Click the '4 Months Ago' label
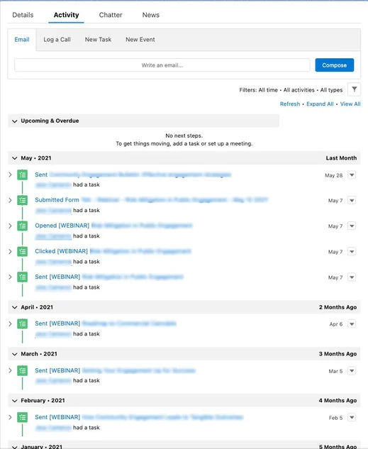 [338, 401]
